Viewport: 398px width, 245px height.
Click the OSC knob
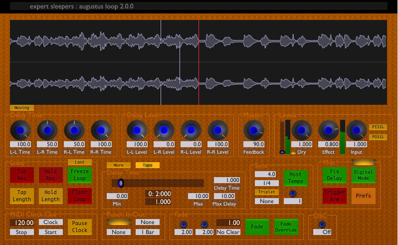[322, 225]
